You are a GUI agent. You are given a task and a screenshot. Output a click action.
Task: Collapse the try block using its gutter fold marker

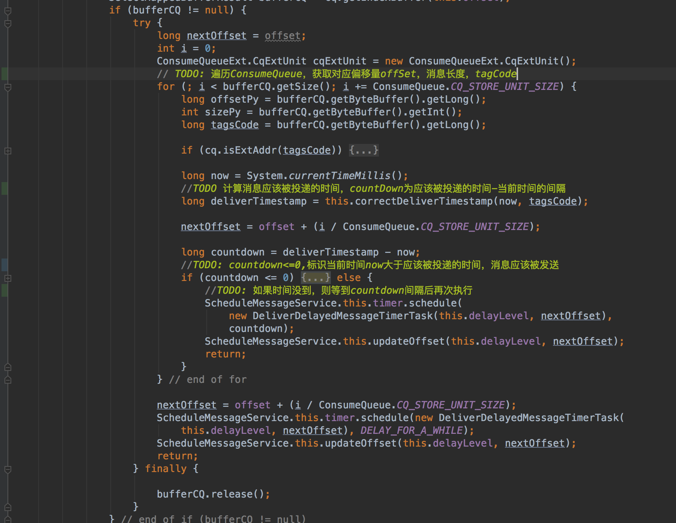[8, 24]
